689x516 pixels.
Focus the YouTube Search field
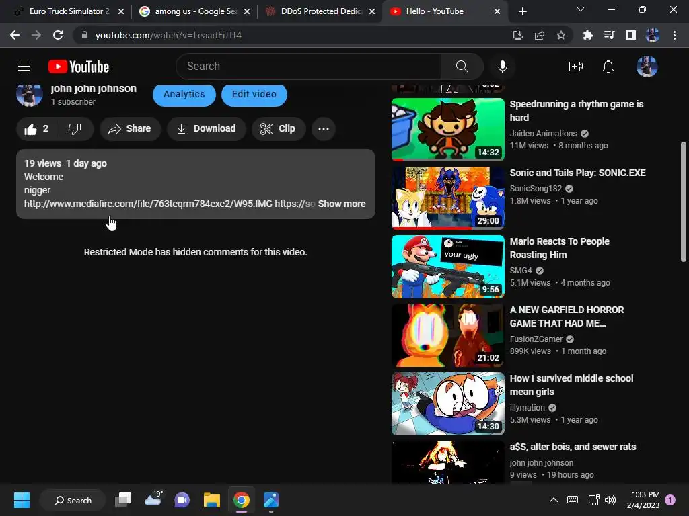[308, 67]
